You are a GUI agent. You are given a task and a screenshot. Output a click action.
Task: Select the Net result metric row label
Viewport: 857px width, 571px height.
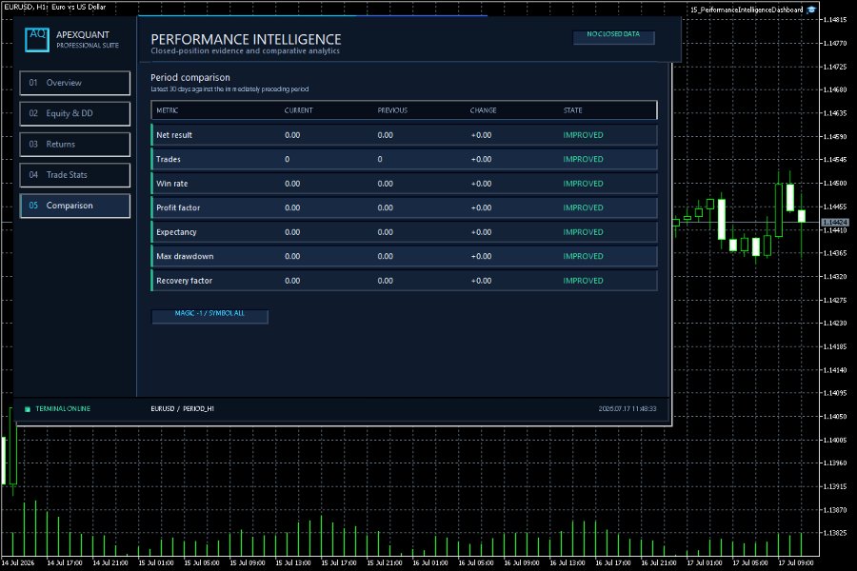point(174,135)
